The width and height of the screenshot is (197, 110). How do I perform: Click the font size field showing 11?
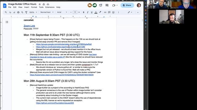[75, 12]
